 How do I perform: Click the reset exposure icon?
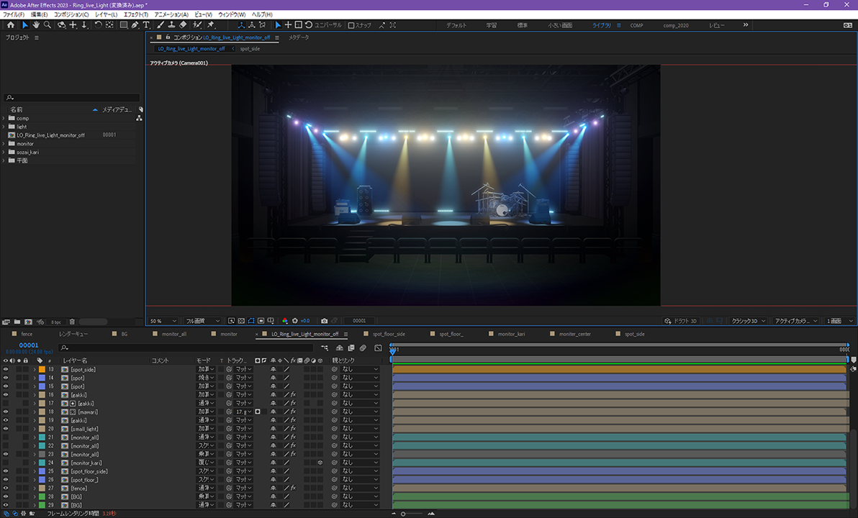(x=295, y=321)
